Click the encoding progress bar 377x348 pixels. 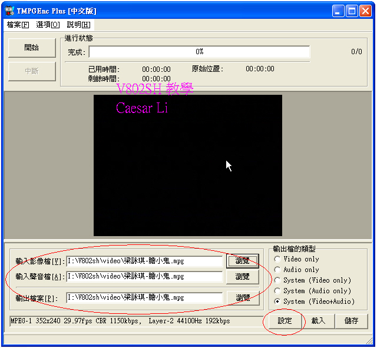[x=199, y=52]
